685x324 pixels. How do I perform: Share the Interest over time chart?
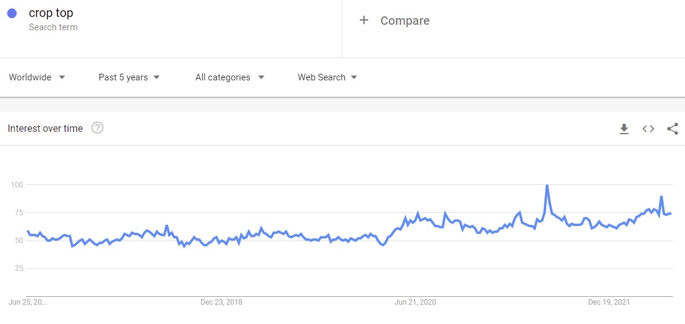672,129
